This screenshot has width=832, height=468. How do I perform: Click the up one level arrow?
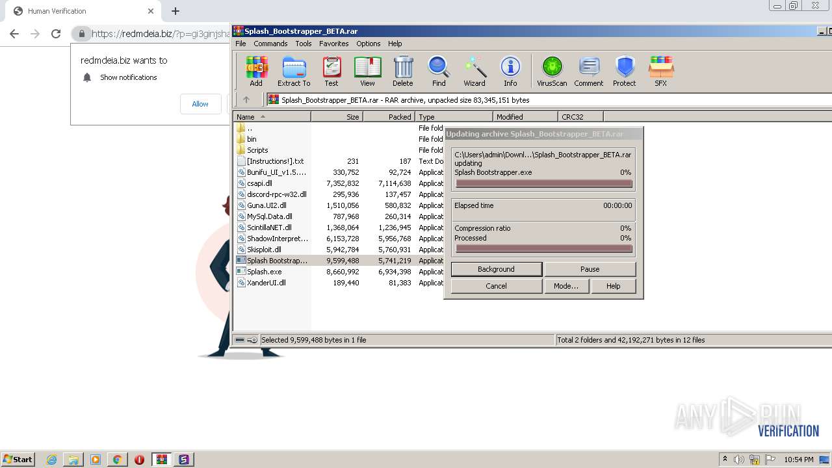pyautogui.click(x=246, y=99)
